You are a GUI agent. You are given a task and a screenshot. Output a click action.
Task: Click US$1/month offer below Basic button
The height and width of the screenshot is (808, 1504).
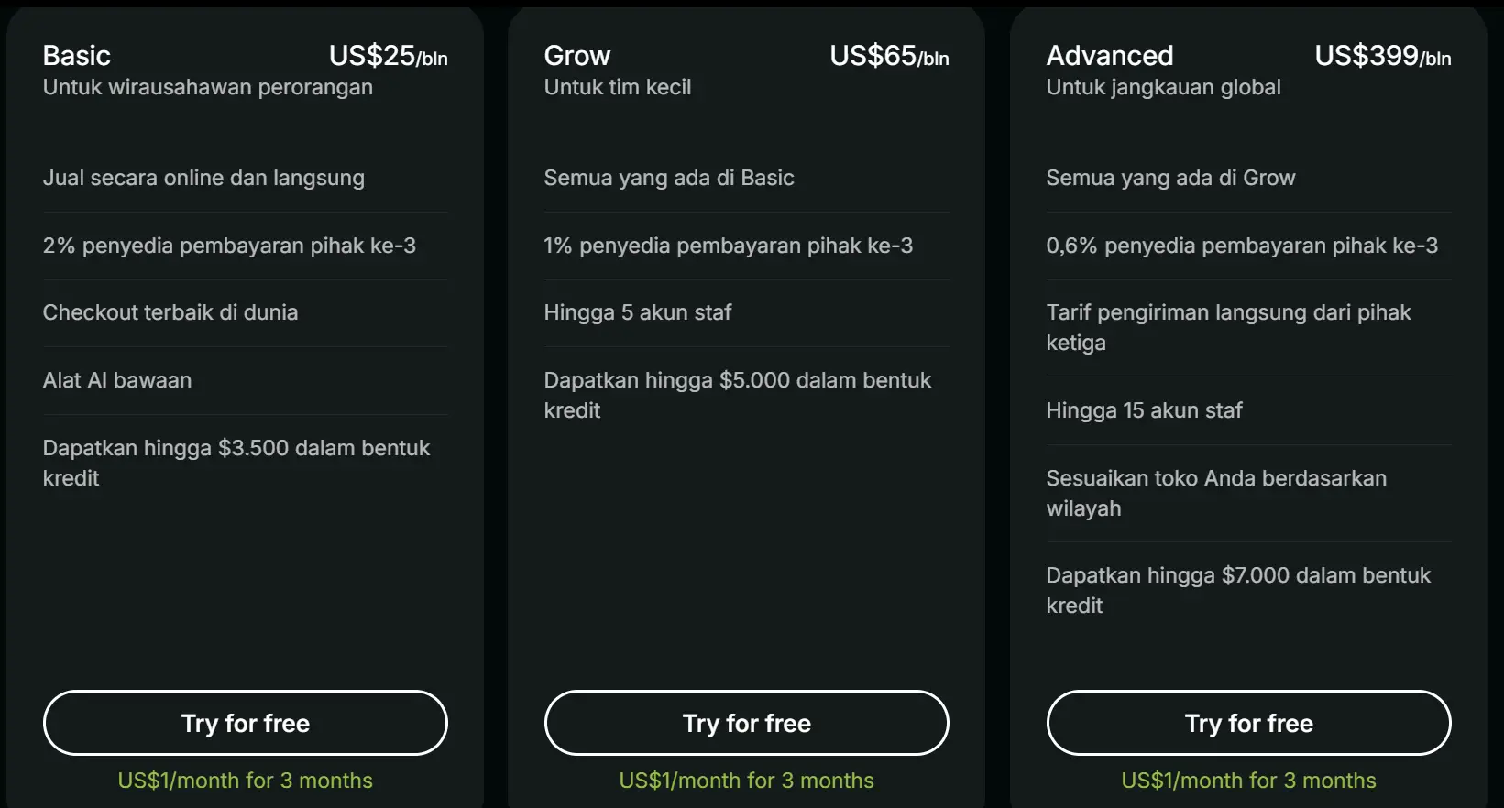pos(245,781)
